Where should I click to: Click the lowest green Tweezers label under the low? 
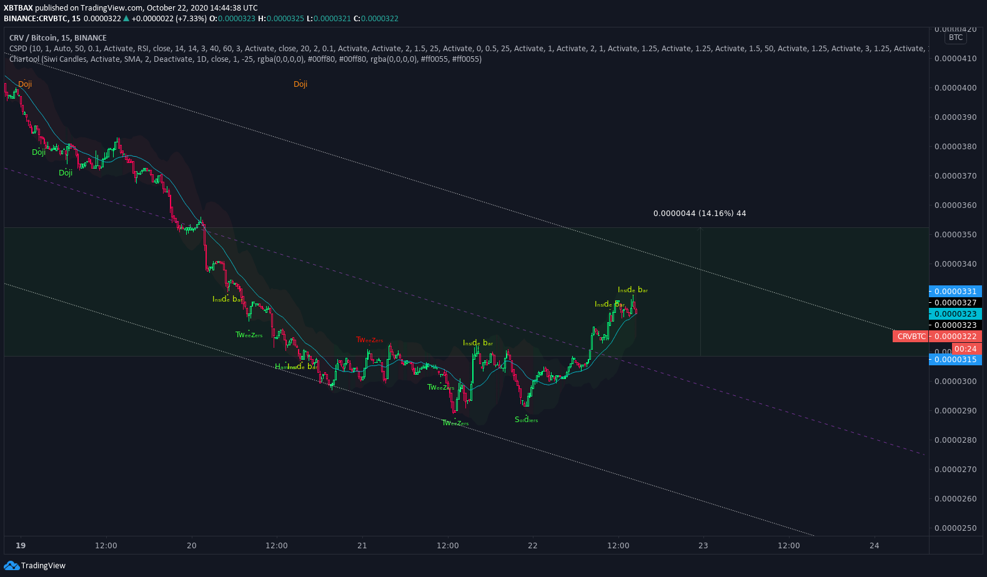pos(455,423)
